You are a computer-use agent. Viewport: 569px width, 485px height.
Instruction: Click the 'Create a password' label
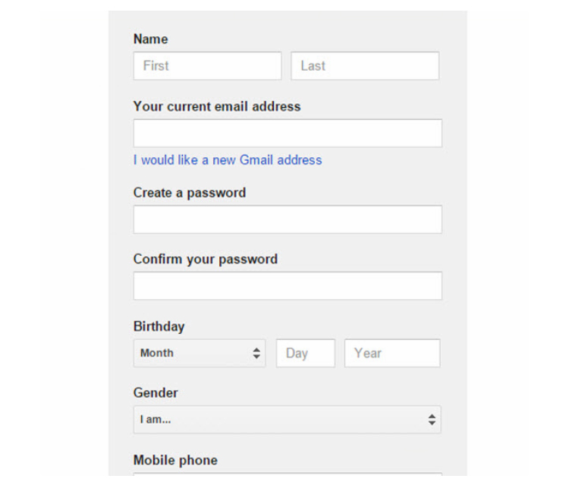click(x=190, y=193)
